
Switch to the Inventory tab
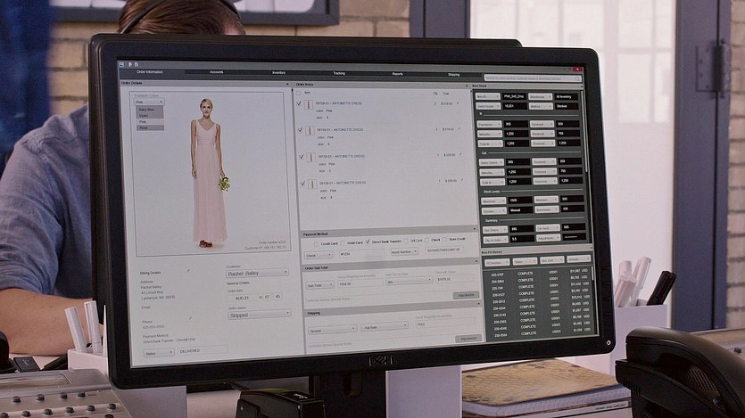279,72
